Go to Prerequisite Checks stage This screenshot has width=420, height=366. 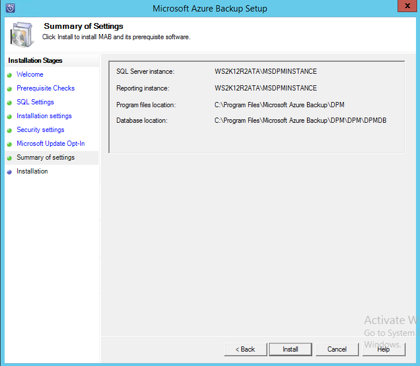coord(46,88)
